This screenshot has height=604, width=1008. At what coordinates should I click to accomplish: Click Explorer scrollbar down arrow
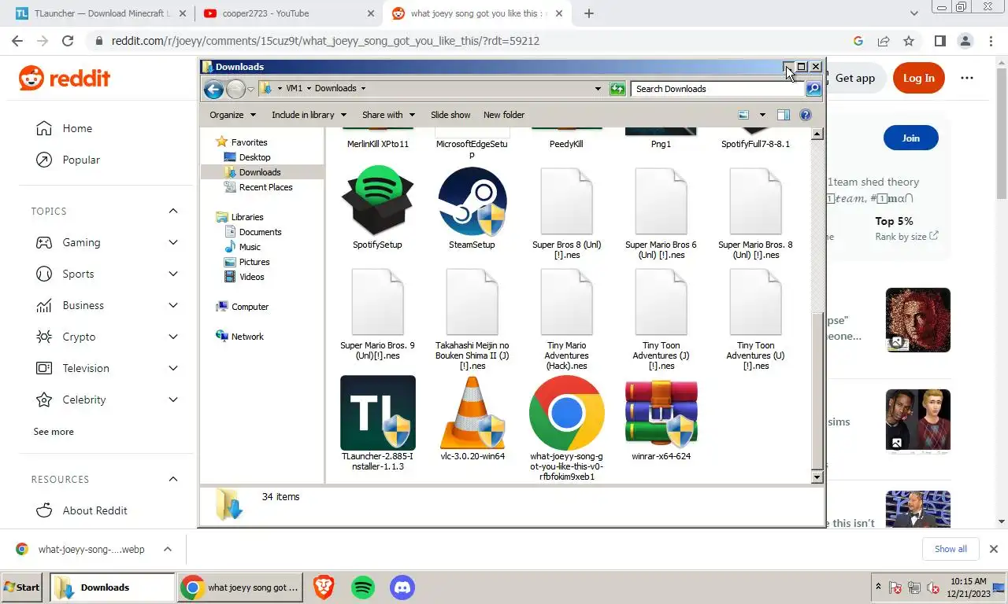(x=817, y=477)
